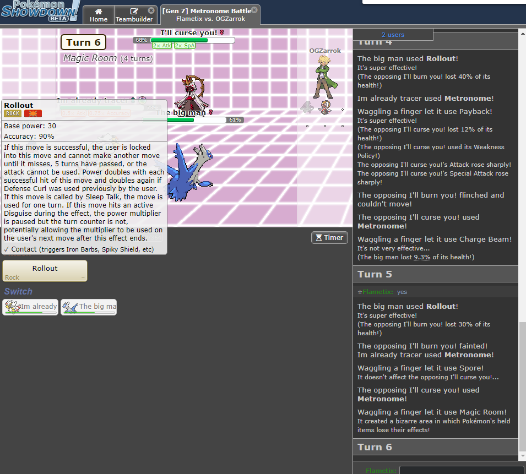Image resolution: width=526 pixels, height=474 pixels.
Task: Click the Turn 6 log heading
Action: (x=436, y=447)
